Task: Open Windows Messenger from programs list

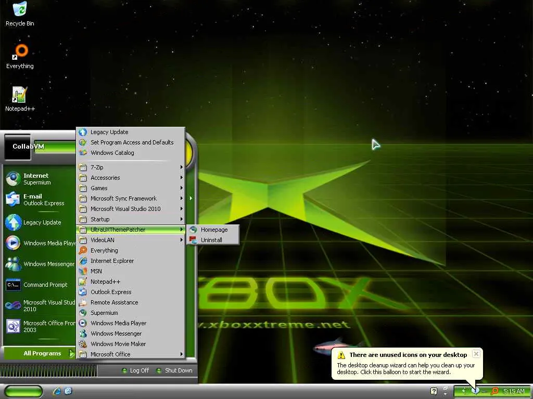Action: 131,334
